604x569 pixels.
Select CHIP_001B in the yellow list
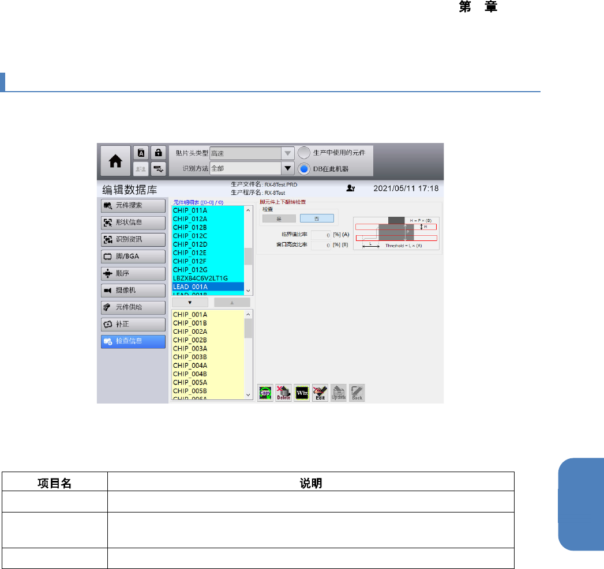coord(208,323)
